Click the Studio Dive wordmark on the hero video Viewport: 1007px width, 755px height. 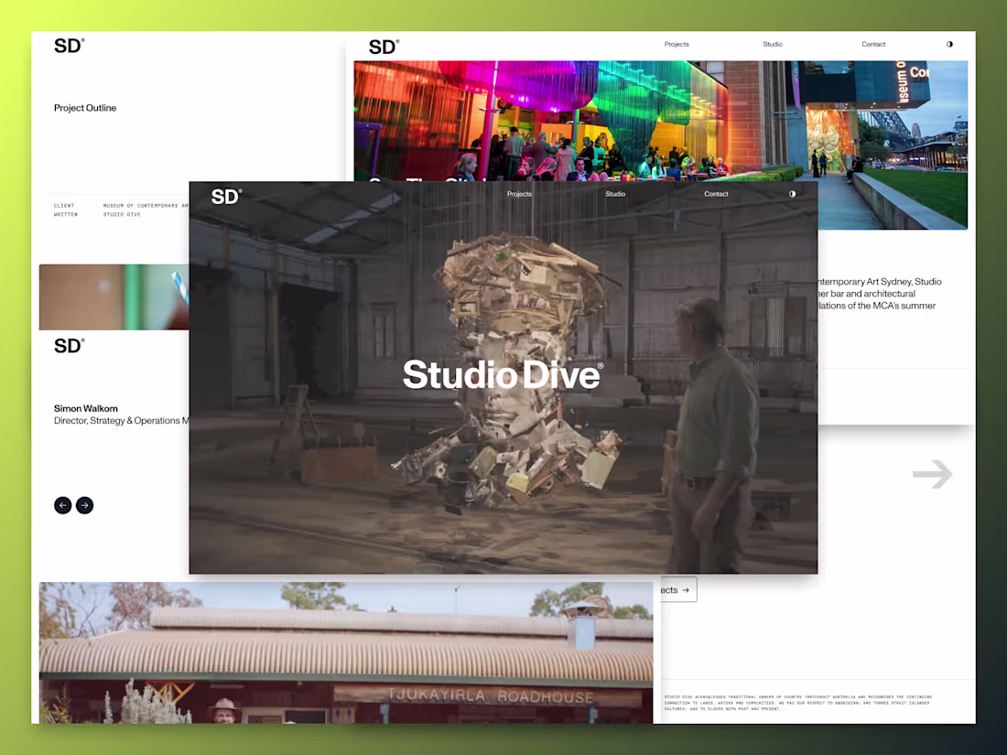502,375
